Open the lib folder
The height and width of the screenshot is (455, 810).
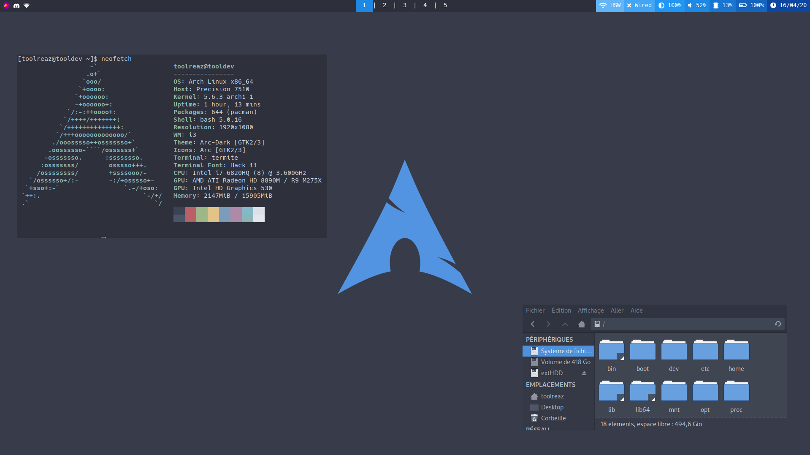612,397
